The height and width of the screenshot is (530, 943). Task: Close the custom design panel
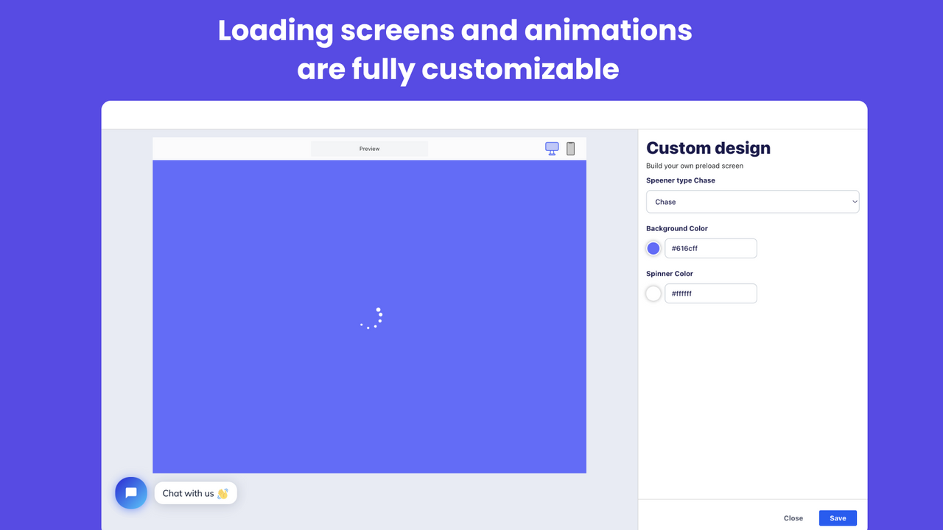pos(793,518)
